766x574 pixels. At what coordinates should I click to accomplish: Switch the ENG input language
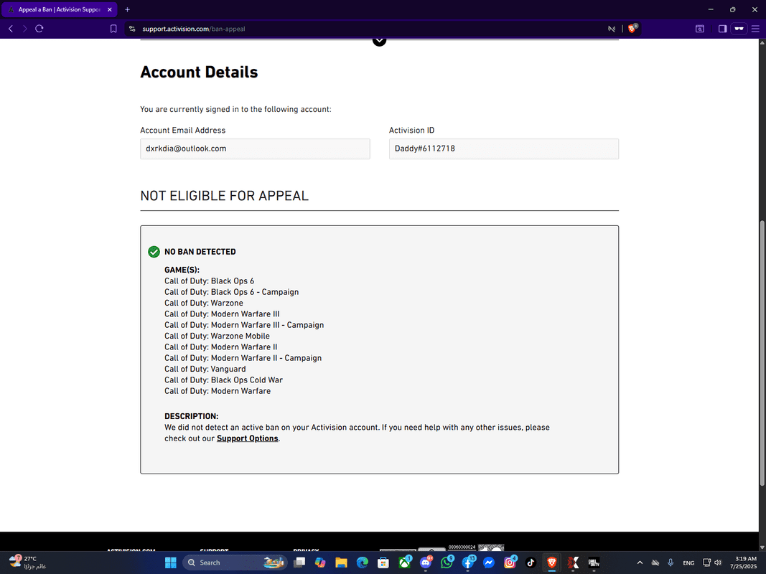pyautogui.click(x=688, y=563)
